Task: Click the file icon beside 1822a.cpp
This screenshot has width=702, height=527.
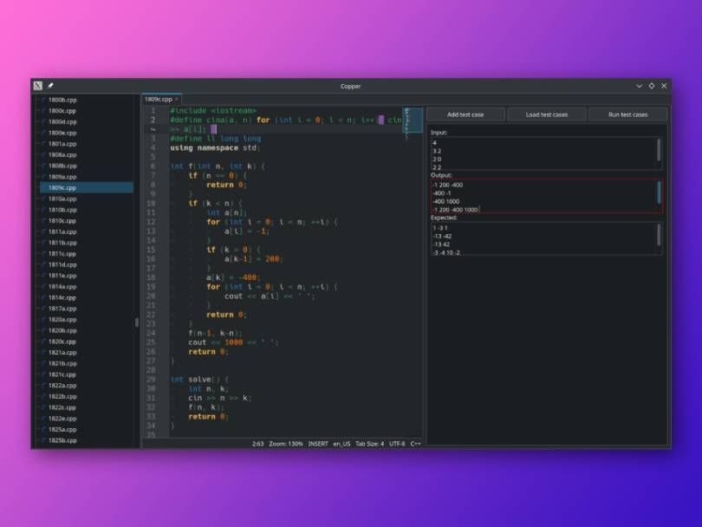Action: tap(42, 386)
